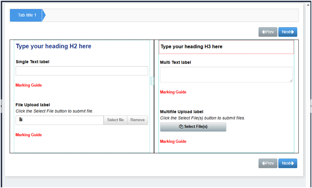Click Marking Guide under File Upload
Image resolution: width=312 pixels, height=188 pixels.
pyautogui.click(x=29, y=135)
